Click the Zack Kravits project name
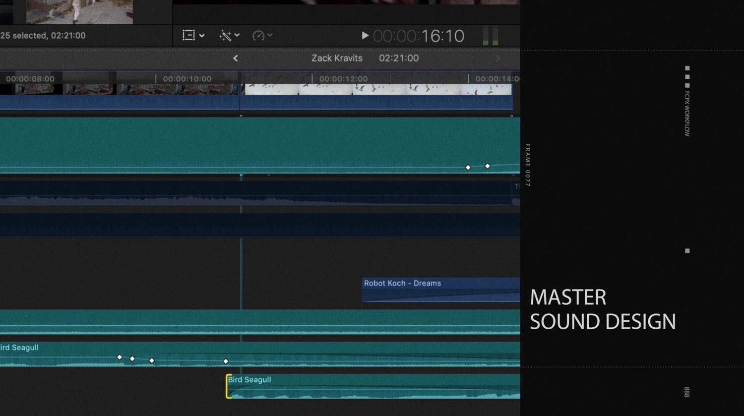This screenshot has height=416, width=744. pyautogui.click(x=337, y=58)
